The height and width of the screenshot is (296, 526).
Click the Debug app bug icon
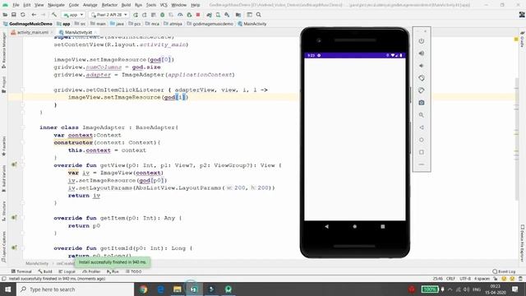click(163, 15)
